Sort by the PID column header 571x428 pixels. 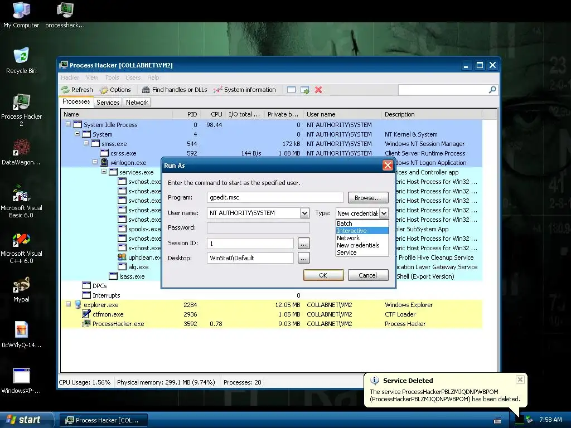click(x=186, y=114)
